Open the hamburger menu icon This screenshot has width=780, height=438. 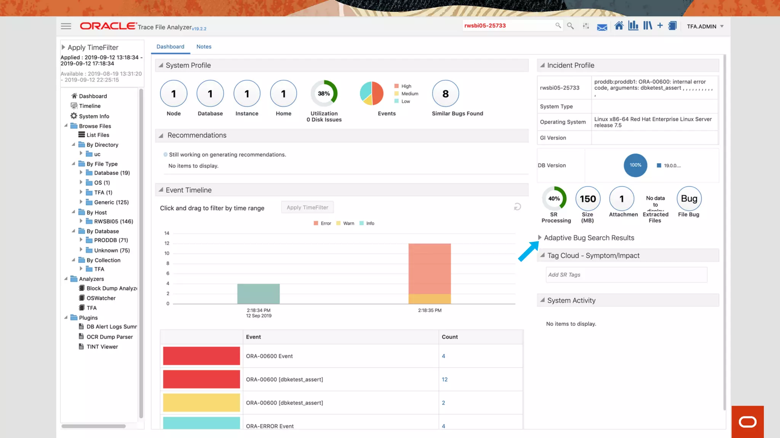66,26
